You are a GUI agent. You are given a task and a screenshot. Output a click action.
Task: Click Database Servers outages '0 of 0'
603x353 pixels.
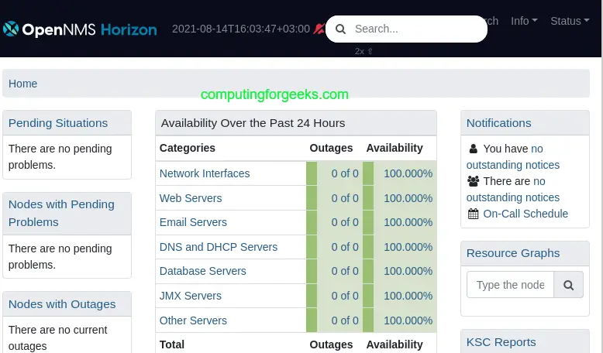pyautogui.click(x=345, y=271)
